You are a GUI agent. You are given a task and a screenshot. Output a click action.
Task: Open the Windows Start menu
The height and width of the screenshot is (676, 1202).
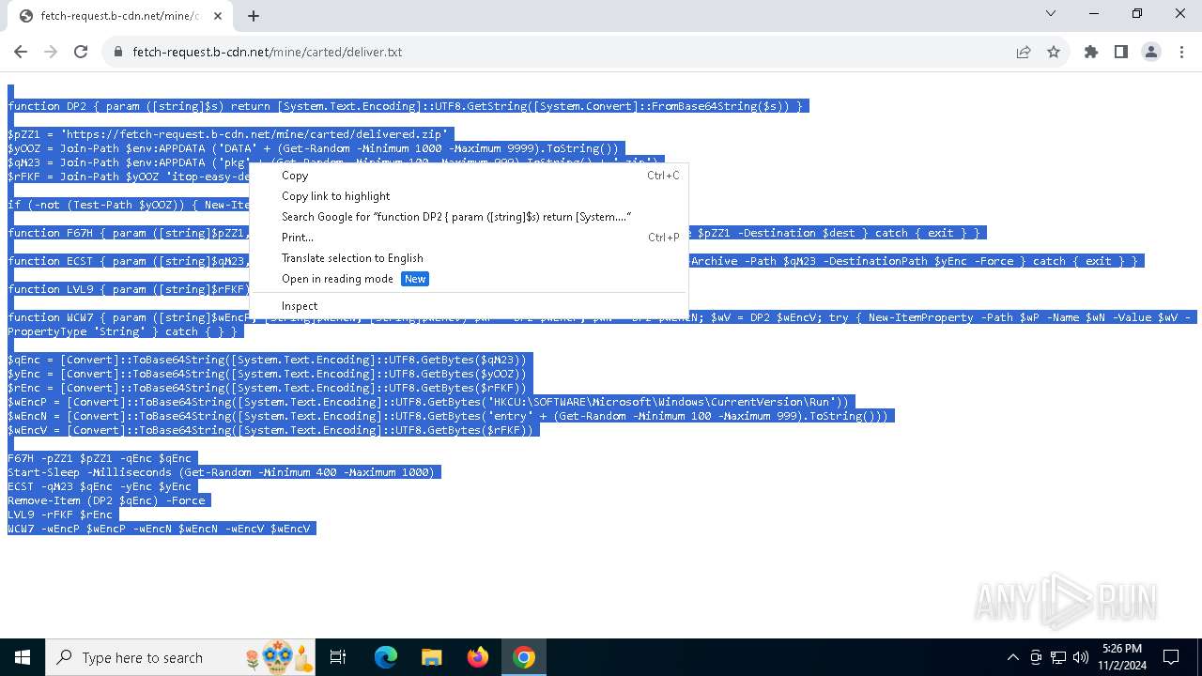click(x=23, y=657)
